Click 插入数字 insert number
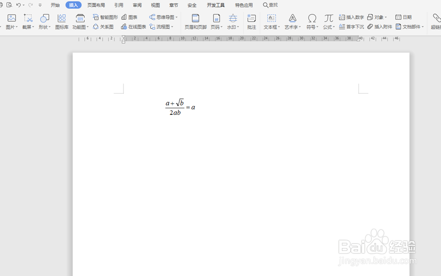This screenshot has height=276, width=441. click(351, 17)
